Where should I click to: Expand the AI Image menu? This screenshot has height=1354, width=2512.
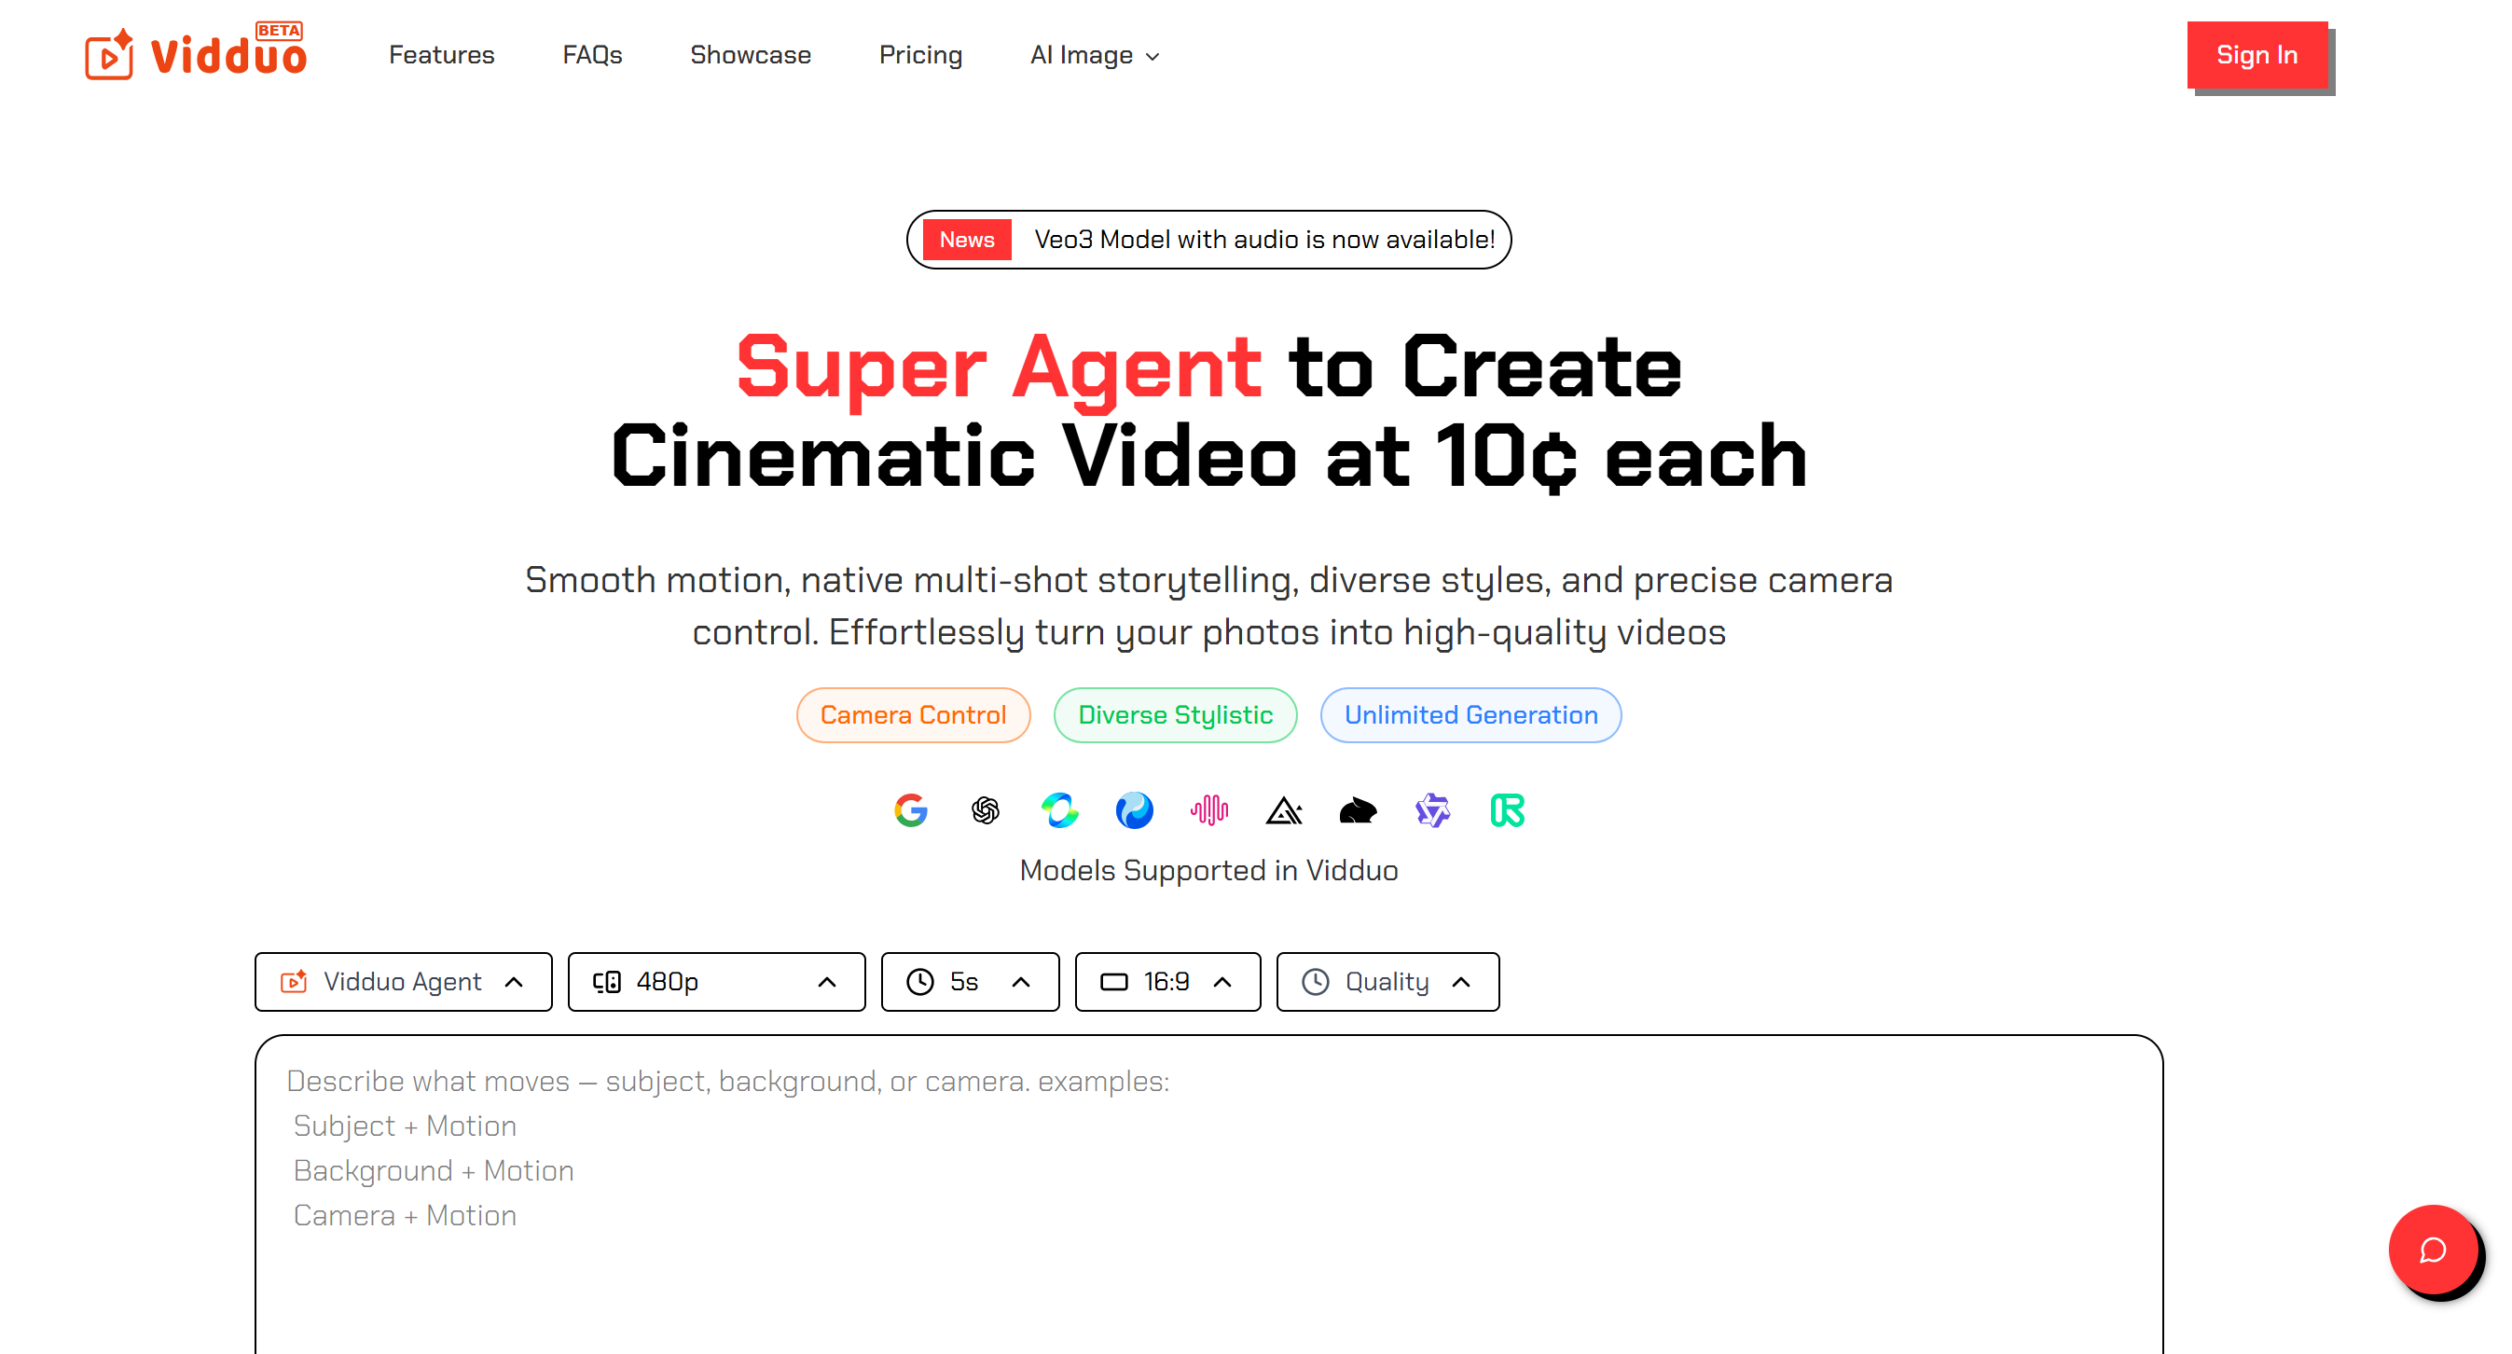[x=1094, y=56]
